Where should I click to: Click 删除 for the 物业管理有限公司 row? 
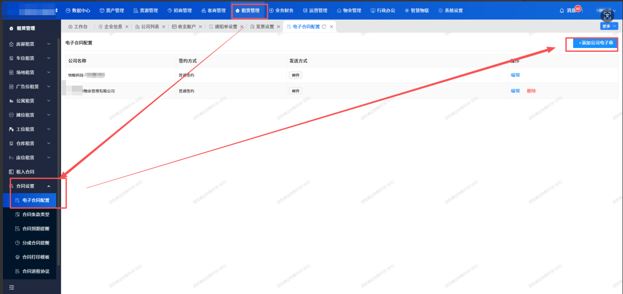[531, 91]
